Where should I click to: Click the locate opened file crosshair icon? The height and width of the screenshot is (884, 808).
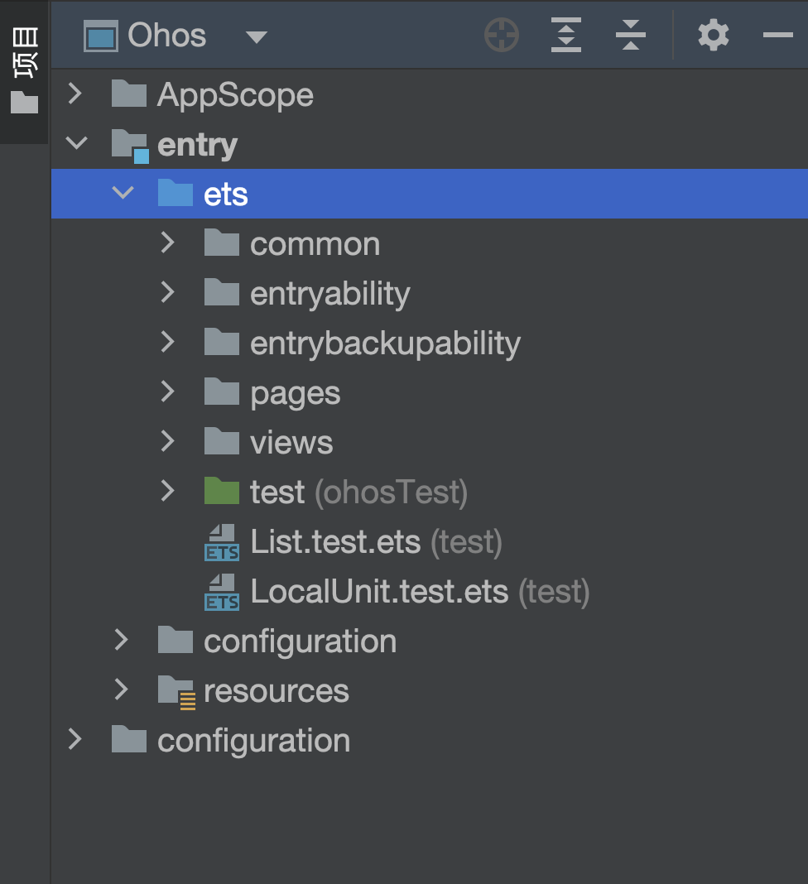point(502,36)
